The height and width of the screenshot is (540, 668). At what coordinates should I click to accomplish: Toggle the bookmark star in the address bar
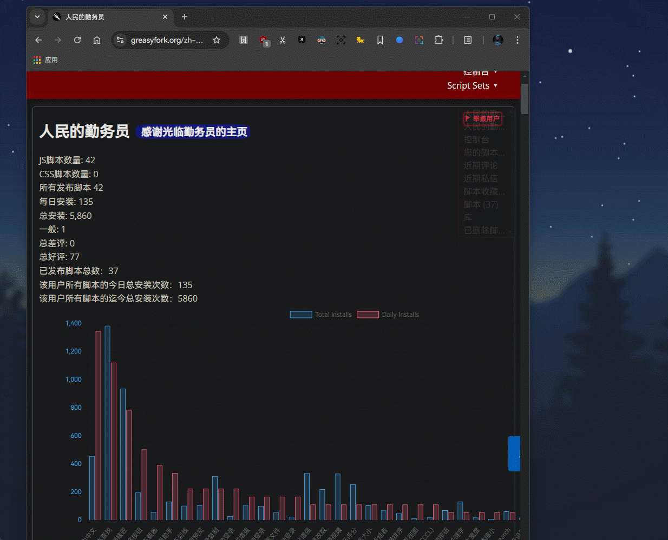pos(217,39)
